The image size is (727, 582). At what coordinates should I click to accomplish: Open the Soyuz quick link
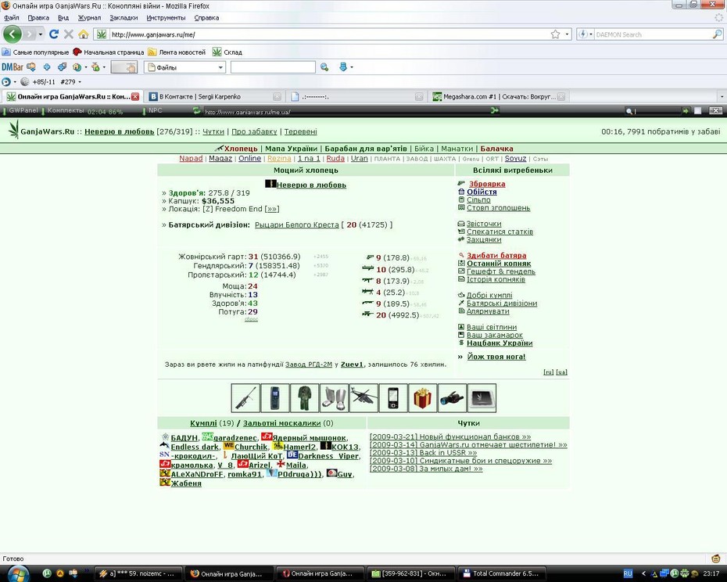pyautogui.click(x=515, y=158)
